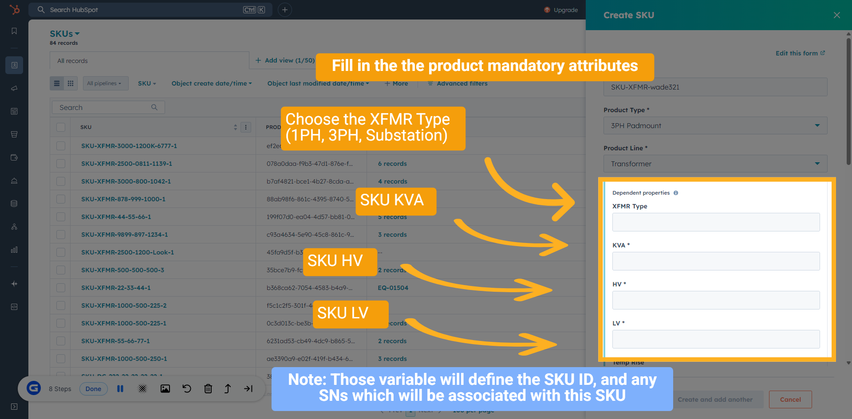852x419 pixels.
Task: Open the Product Line dropdown
Action: click(715, 164)
